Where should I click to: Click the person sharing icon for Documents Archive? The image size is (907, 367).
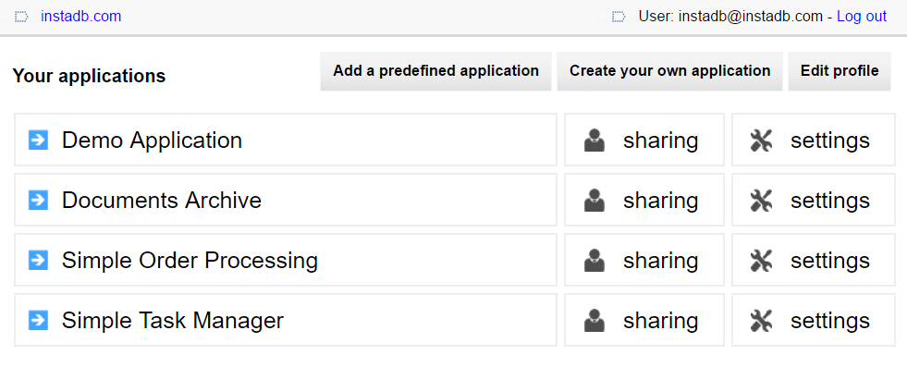coord(594,201)
